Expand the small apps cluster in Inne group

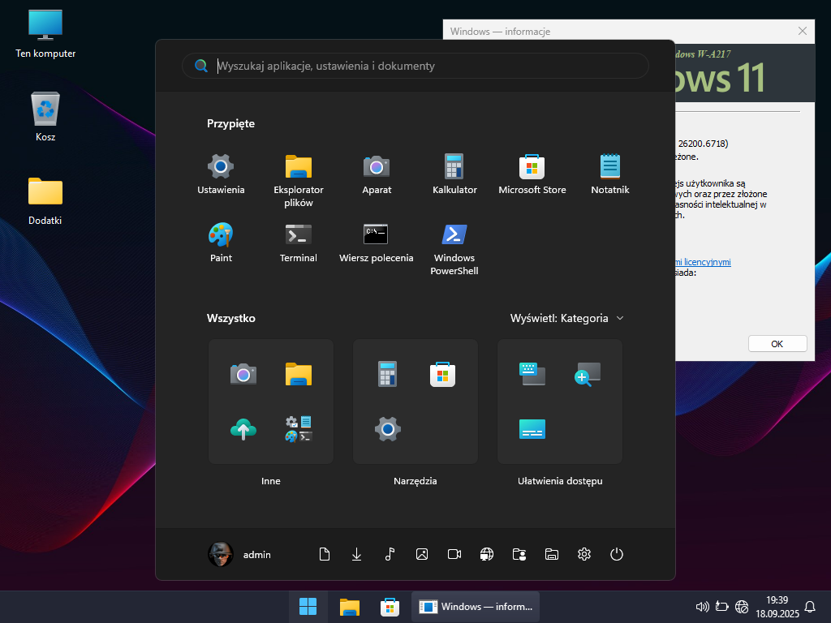coord(299,428)
